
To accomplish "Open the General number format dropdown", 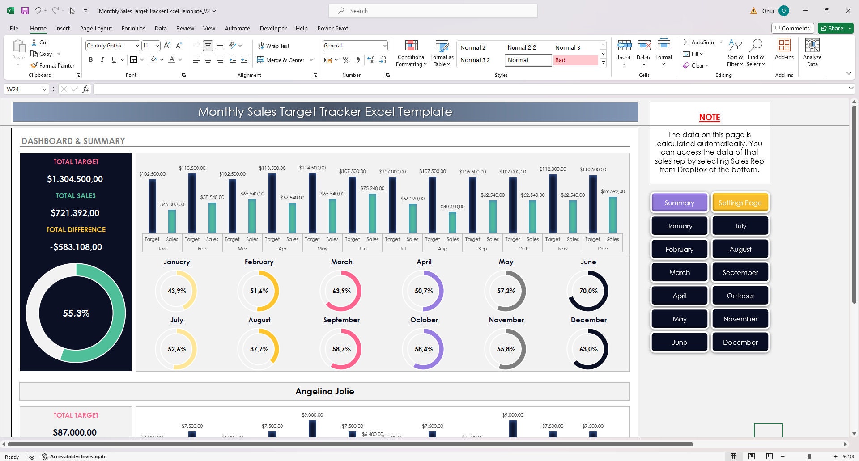I will click(x=385, y=45).
